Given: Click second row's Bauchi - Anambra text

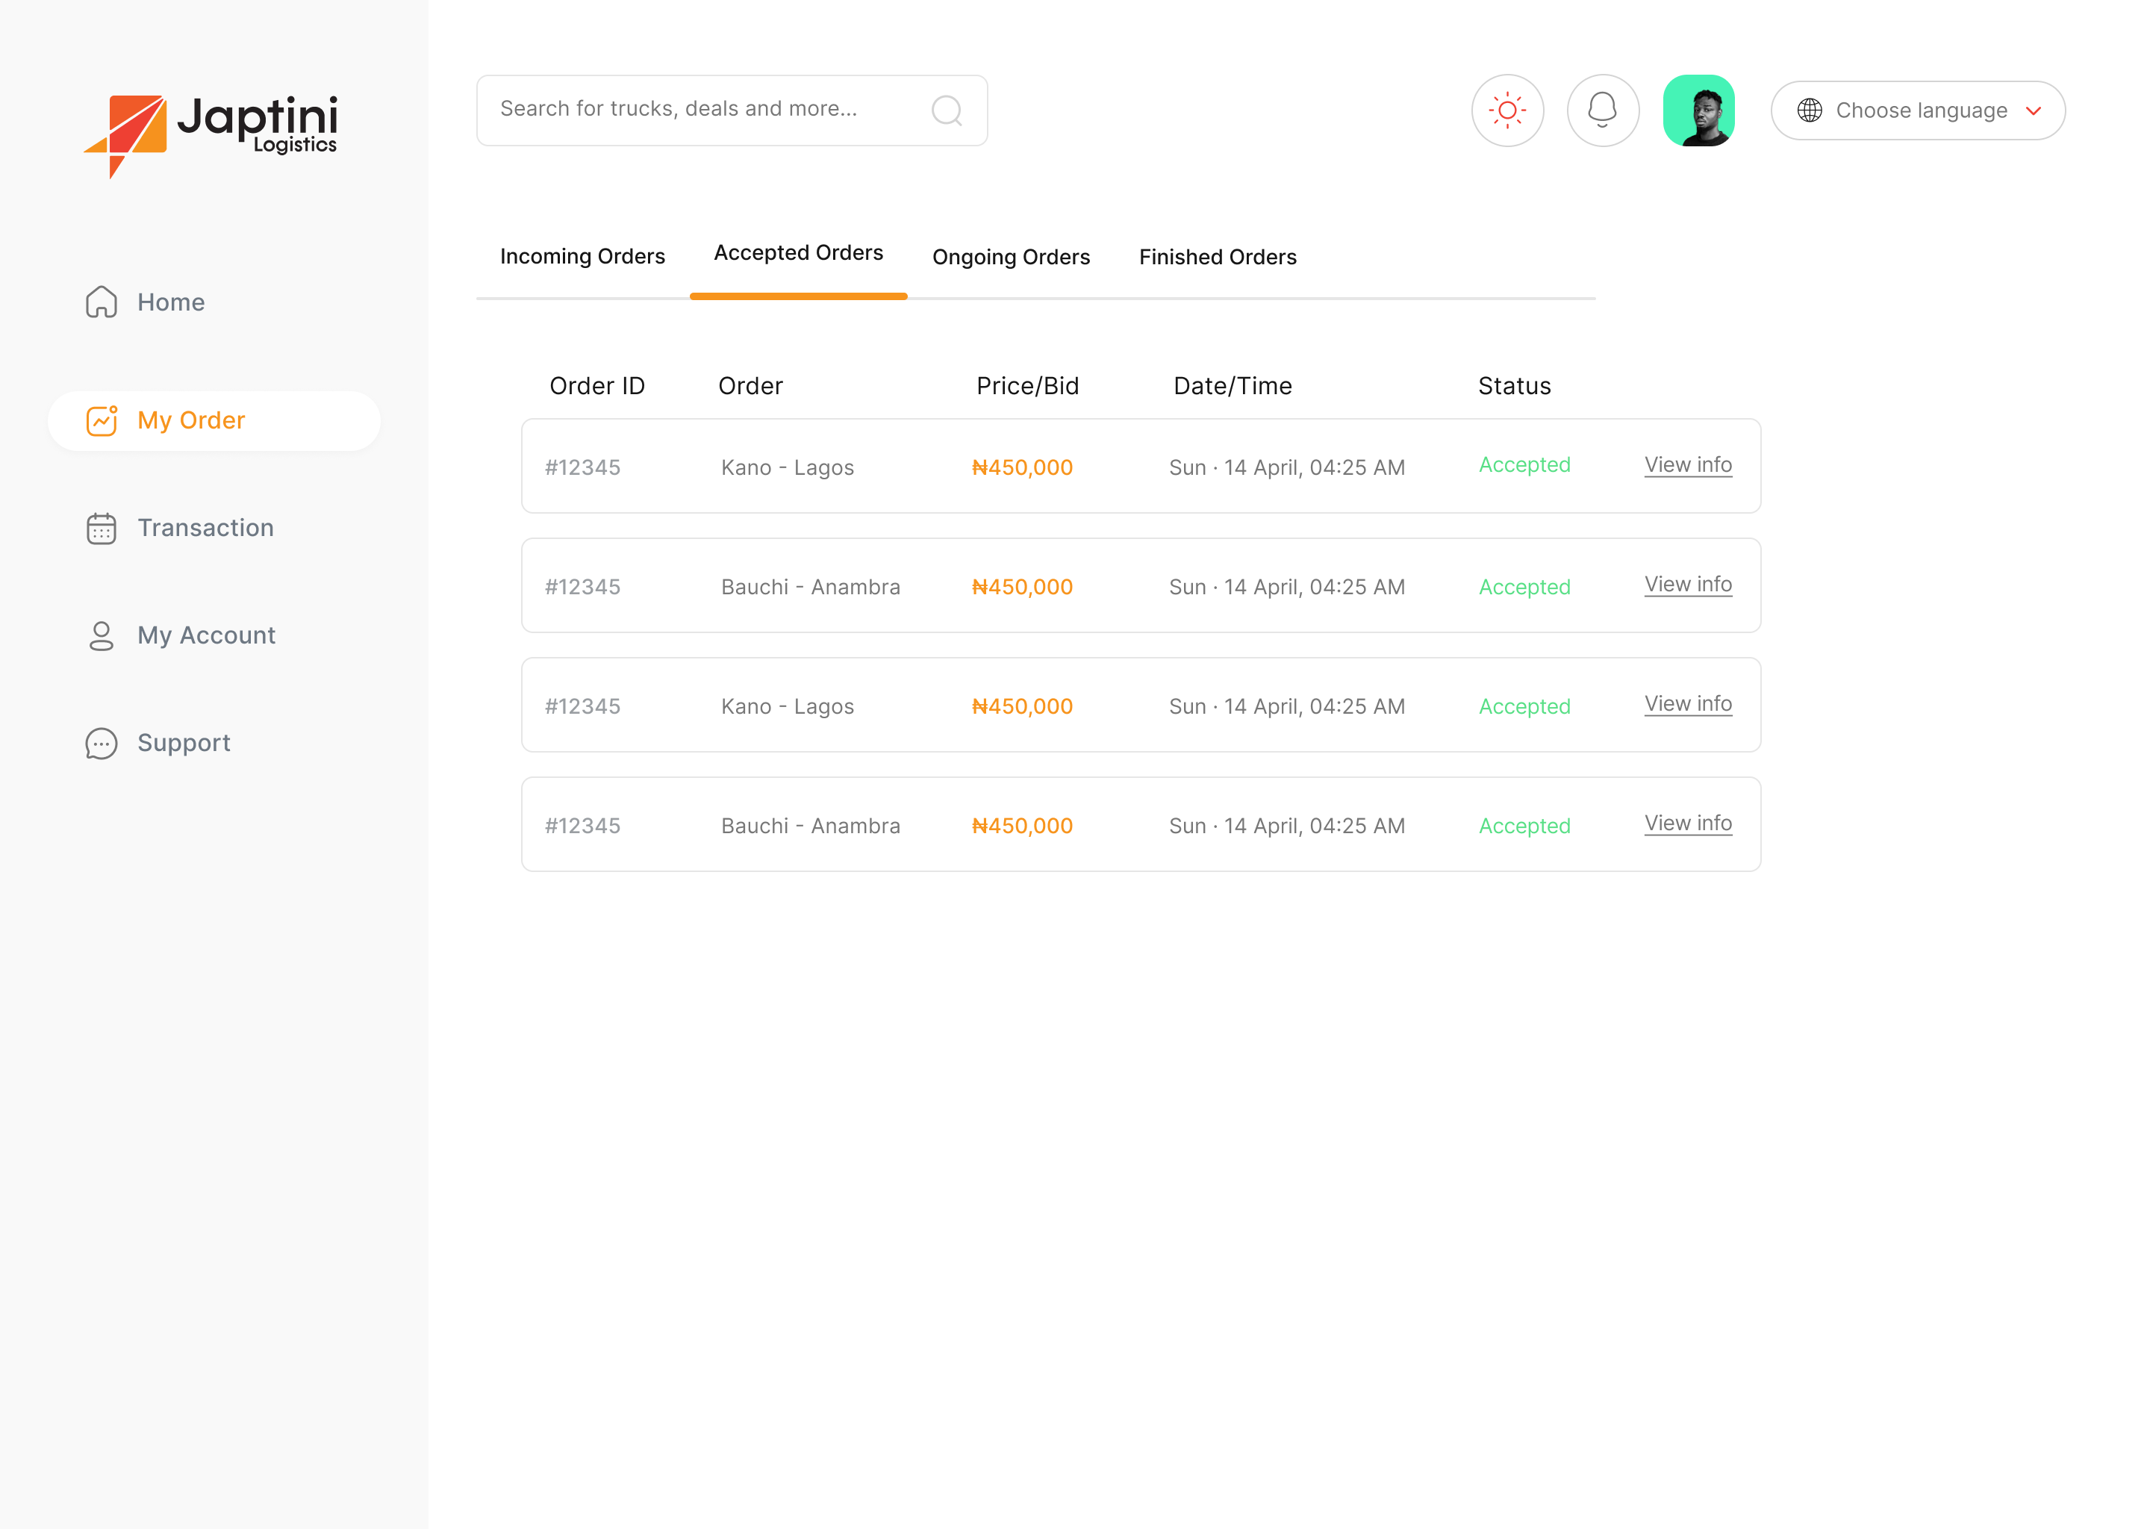Looking at the screenshot, I should tap(811, 588).
